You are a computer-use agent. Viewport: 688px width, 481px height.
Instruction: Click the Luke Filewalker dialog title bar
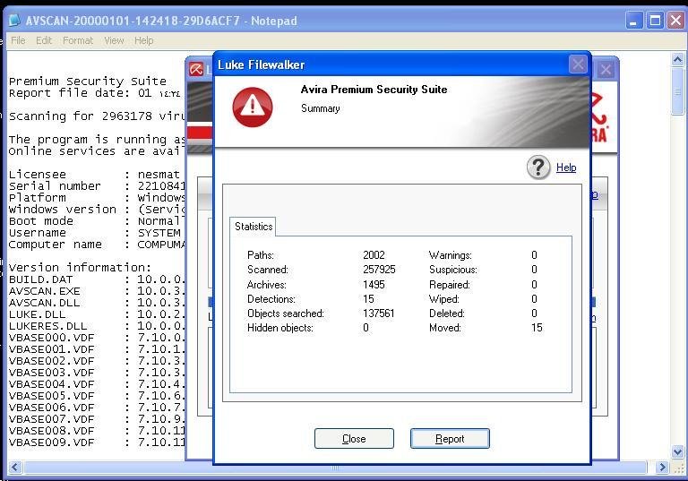point(391,64)
